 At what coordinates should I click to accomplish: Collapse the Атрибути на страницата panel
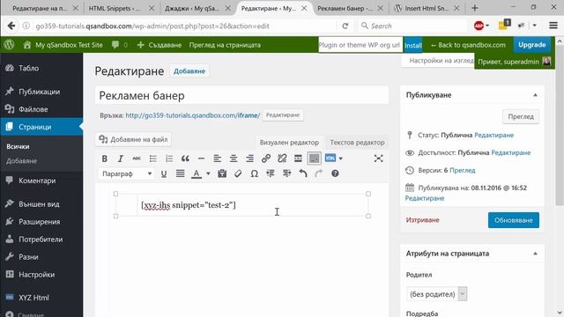pyautogui.click(x=535, y=254)
